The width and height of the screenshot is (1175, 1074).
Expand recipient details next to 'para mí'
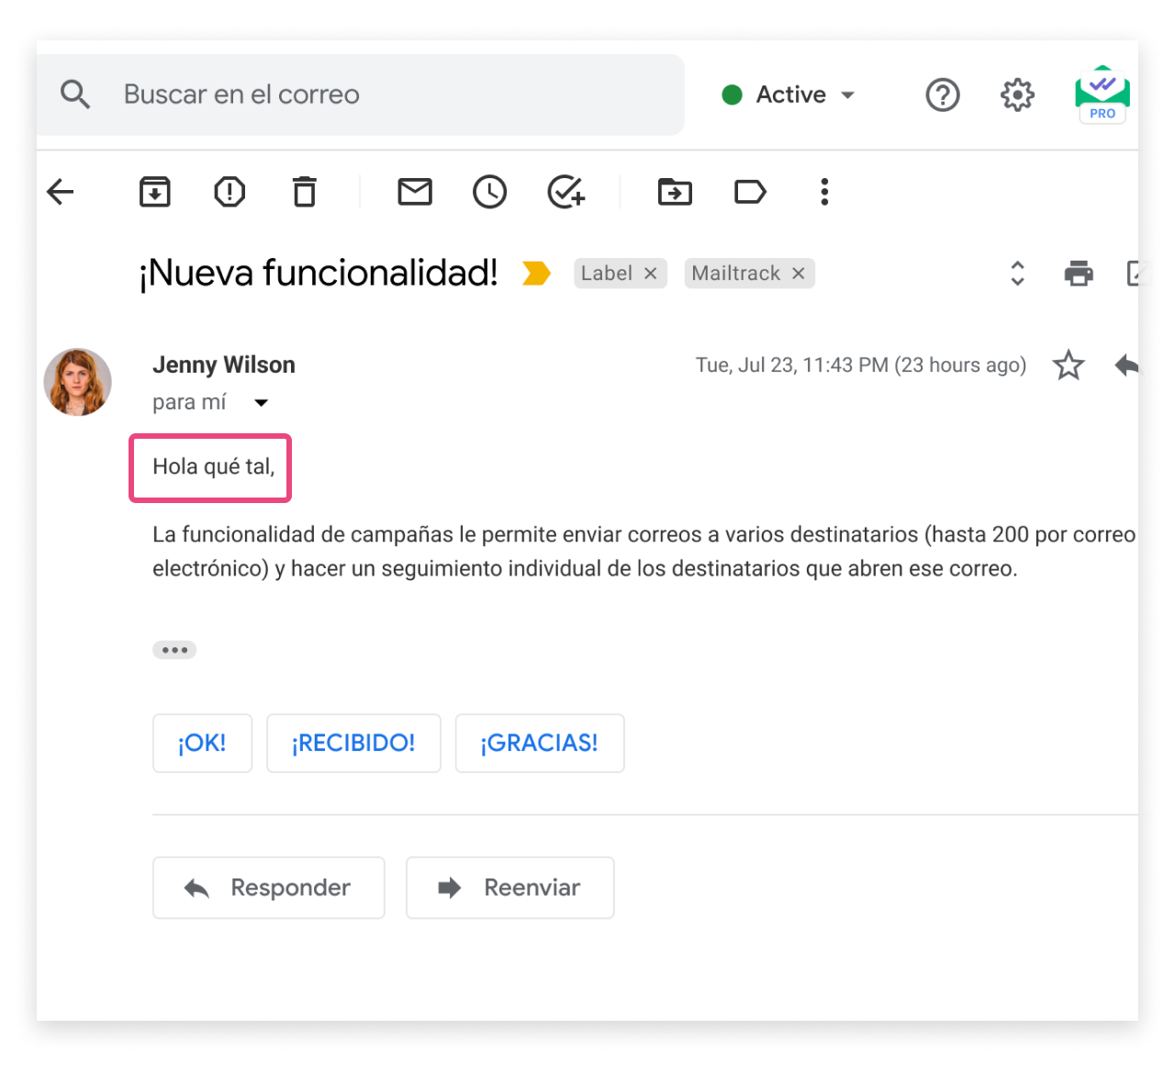[x=261, y=403]
